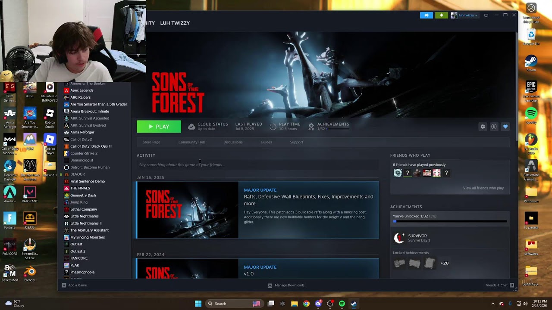Screen dimensions: 552x310
Task: Open Spotify desktop icon
Action: pyautogui.click(x=531, y=116)
